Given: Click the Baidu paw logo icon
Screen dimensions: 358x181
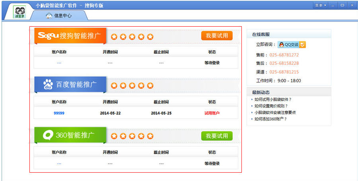Looking at the screenshot, I should pyautogui.click(x=48, y=84).
